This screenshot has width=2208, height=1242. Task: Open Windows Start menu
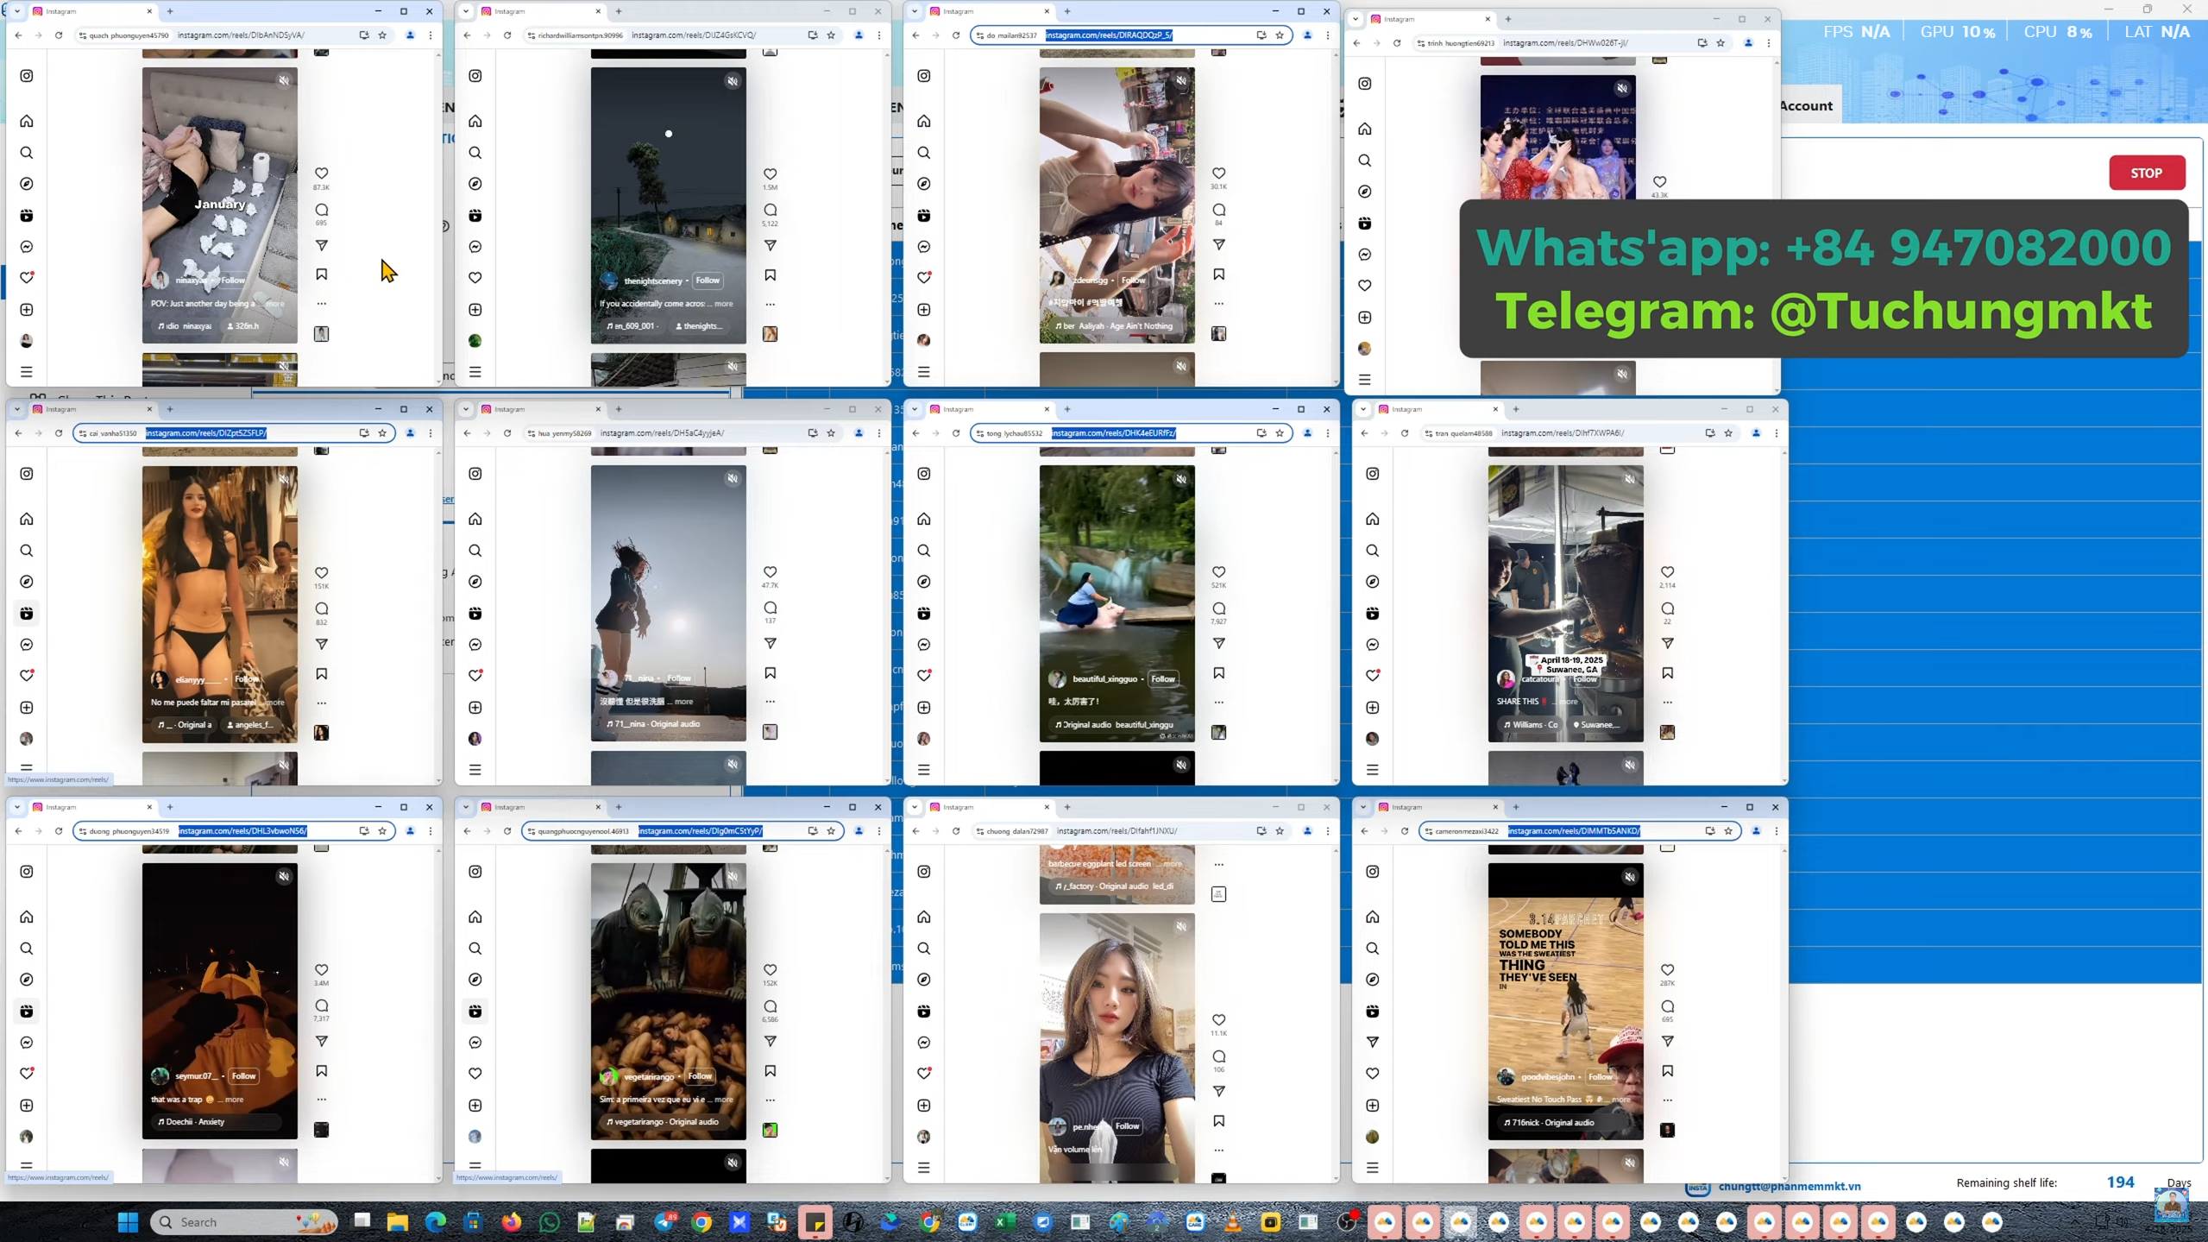click(x=128, y=1222)
